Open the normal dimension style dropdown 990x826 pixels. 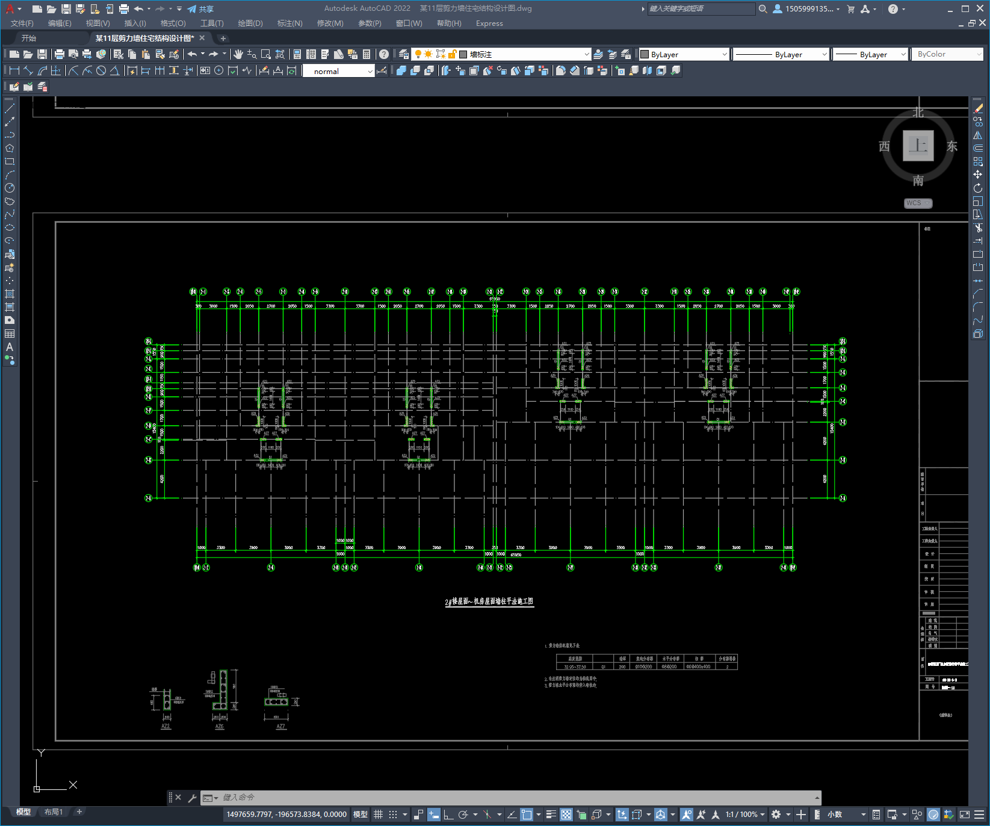338,71
